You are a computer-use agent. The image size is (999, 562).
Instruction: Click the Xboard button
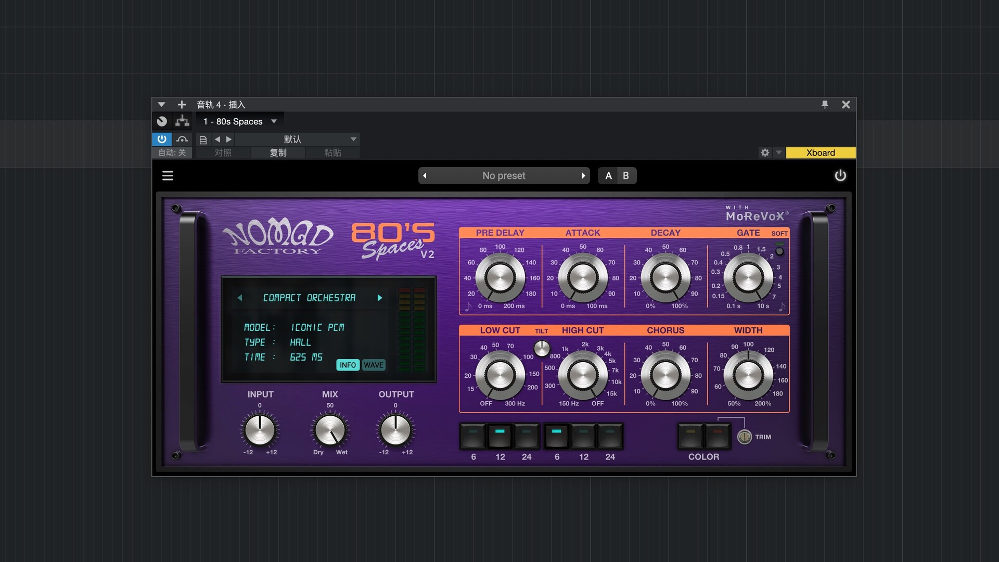point(821,152)
